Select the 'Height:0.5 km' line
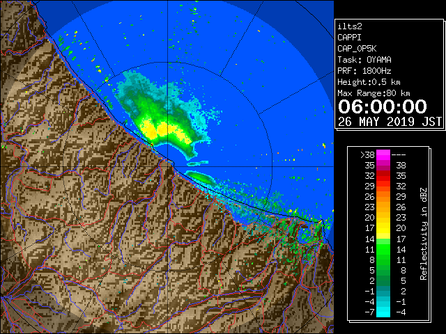 (369, 82)
